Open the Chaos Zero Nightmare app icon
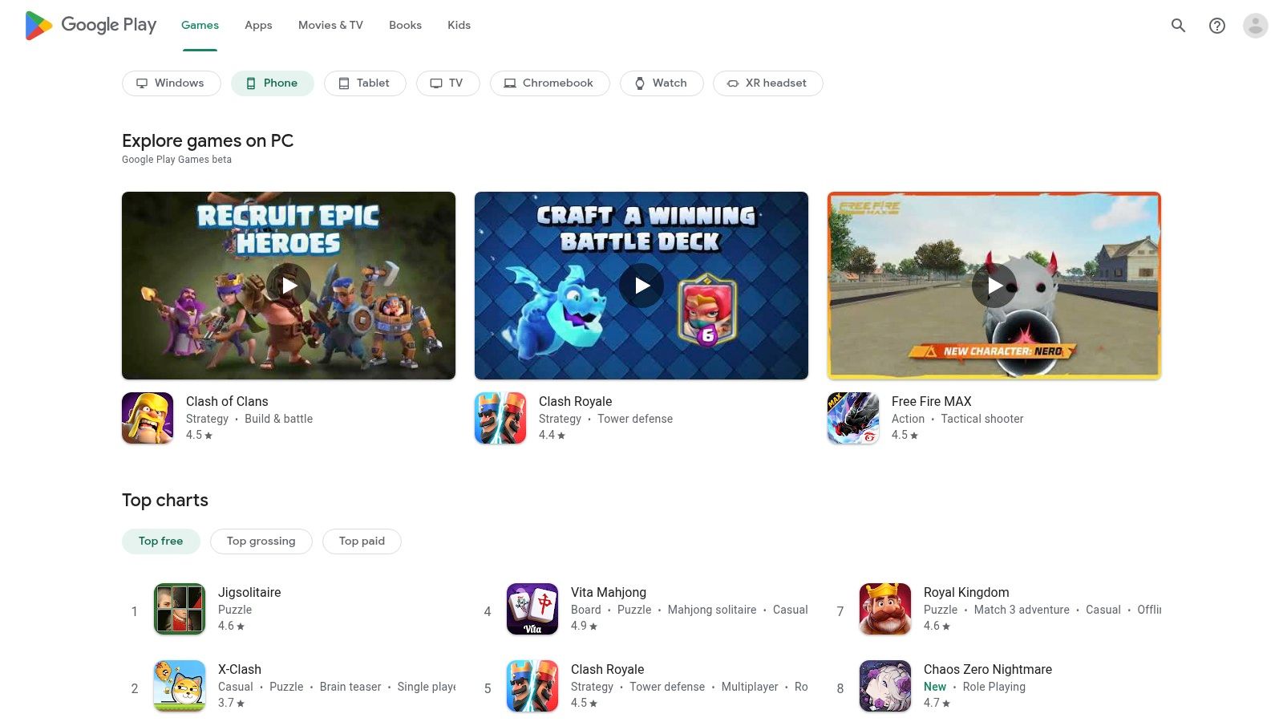1283x722 pixels. pyautogui.click(x=884, y=686)
